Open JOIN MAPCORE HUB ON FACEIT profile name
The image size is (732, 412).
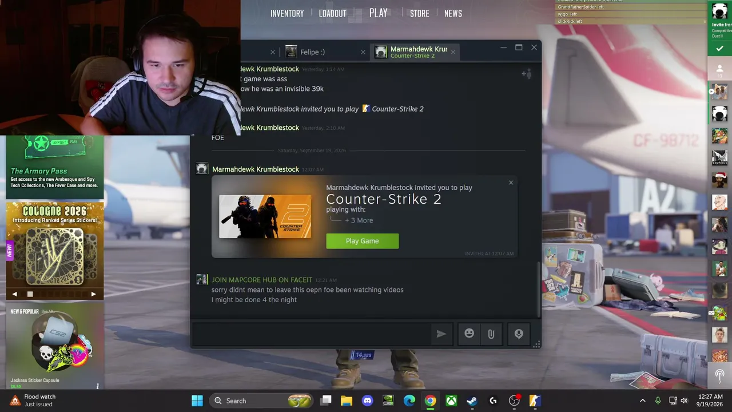(262, 280)
